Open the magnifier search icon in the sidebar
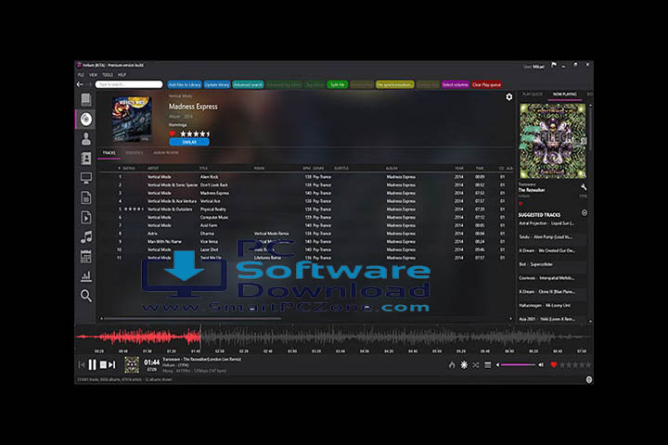This screenshot has width=668, height=445. click(x=86, y=296)
